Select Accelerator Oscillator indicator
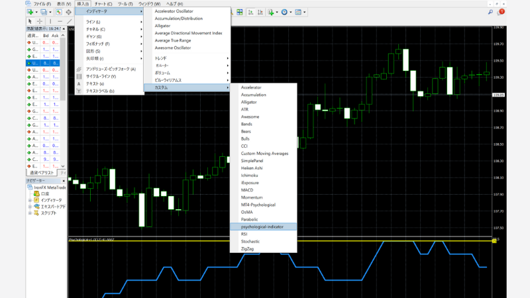The width and height of the screenshot is (530, 298). [x=187, y=11]
